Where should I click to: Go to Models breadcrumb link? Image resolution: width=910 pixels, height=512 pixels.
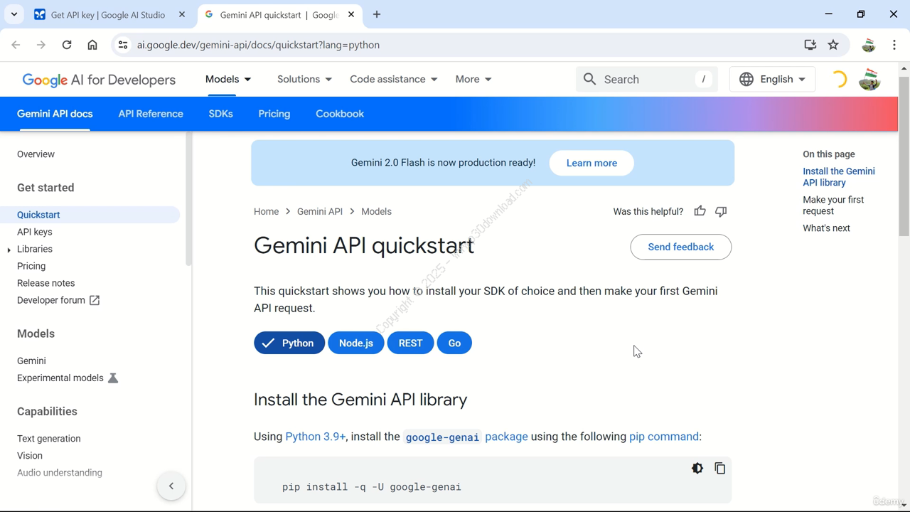[376, 211]
